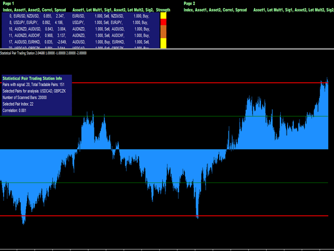Click the lower red threshold line
Screen dimensions: 334x251
(x=157, y=215)
